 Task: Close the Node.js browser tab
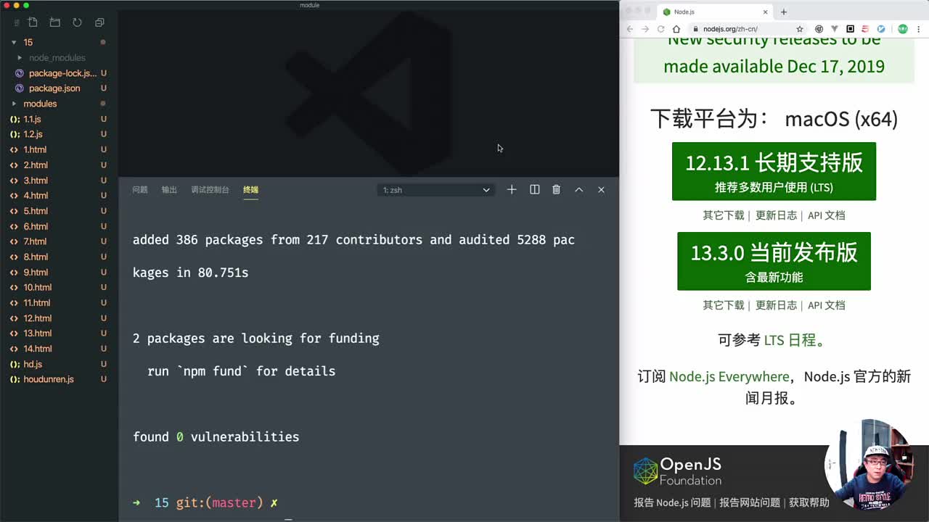(x=765, y=12)
